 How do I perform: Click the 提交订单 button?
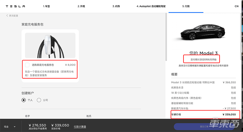tap(204, 127)
